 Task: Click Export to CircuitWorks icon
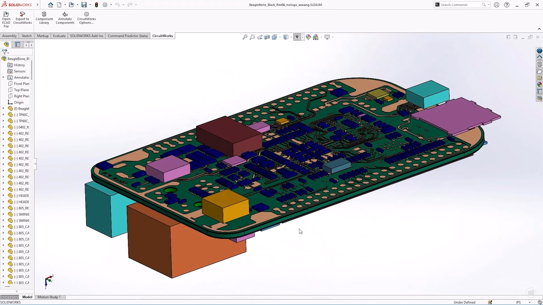22,18
